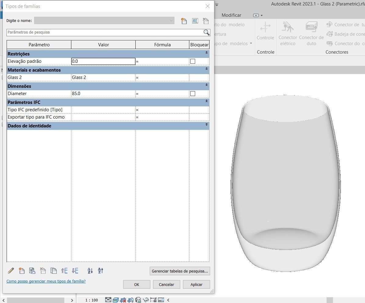Screen dimensions: 365x303
Task: Create a new family type icon
Action: (184, 21)
